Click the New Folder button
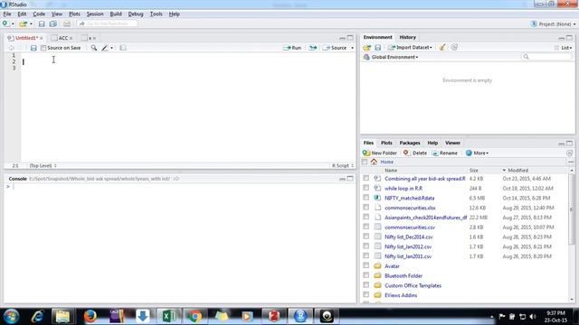 [380, 153]
